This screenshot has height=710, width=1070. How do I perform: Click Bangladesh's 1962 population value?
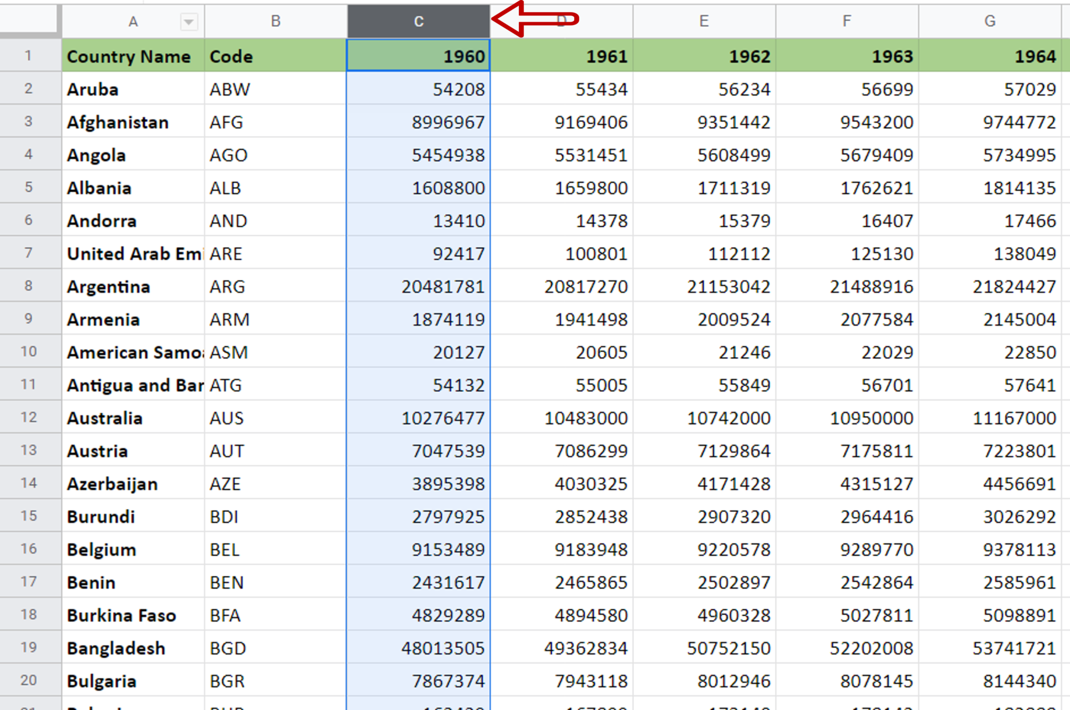click(x=703, y=648)
